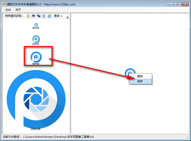Choose 复制 from the context menu
Screen dimensions: 191x141
pos(140,76)
